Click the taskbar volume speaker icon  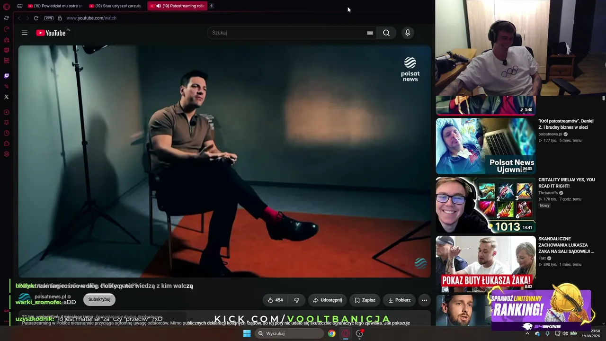click(x=565, y=333)
